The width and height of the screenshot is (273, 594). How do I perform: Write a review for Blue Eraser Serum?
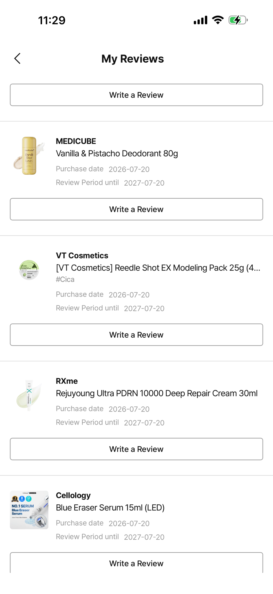point(136,563)
